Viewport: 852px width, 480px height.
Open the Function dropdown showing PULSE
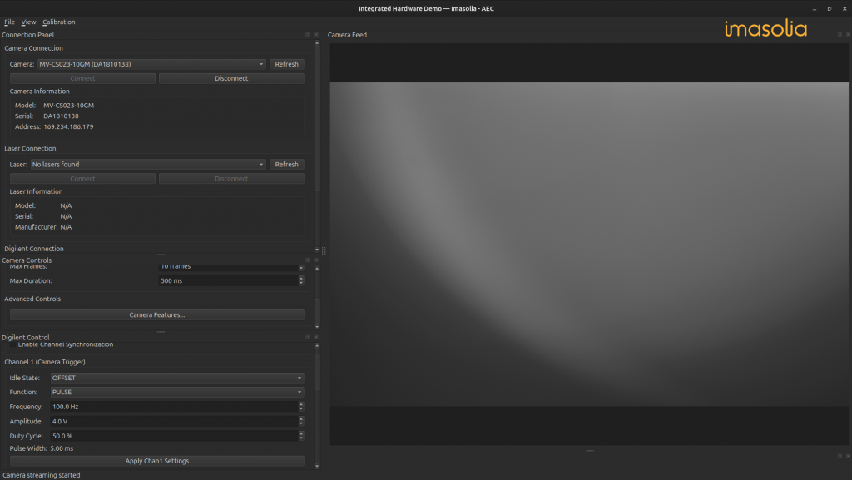(177, 392)
